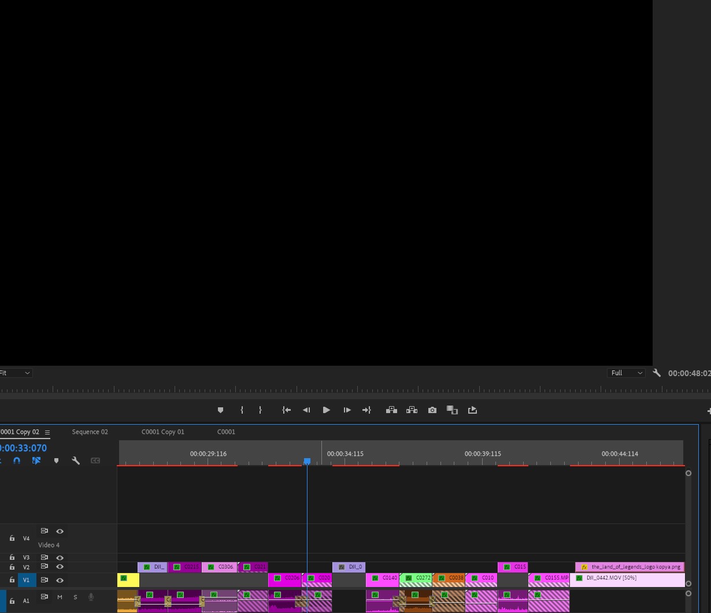Screen dimensions: 711x613
Task: Switch to the Sequence 02 tab
Action: click(90, 432)
